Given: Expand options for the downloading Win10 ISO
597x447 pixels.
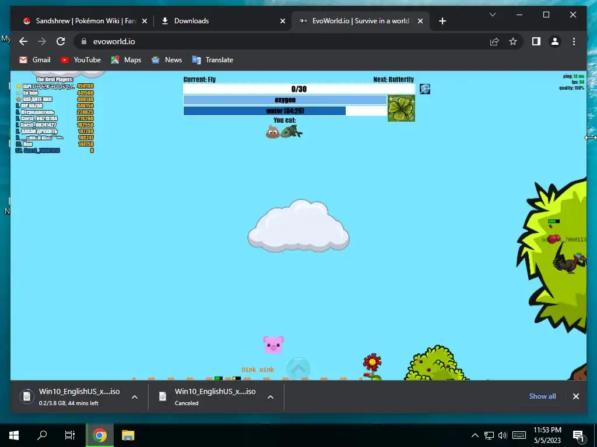Looking at the screenshot, I should (135, 397).
